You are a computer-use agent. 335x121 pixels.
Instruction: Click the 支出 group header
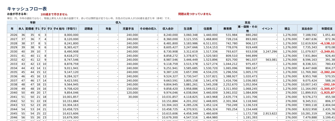[x=247, y=23]
